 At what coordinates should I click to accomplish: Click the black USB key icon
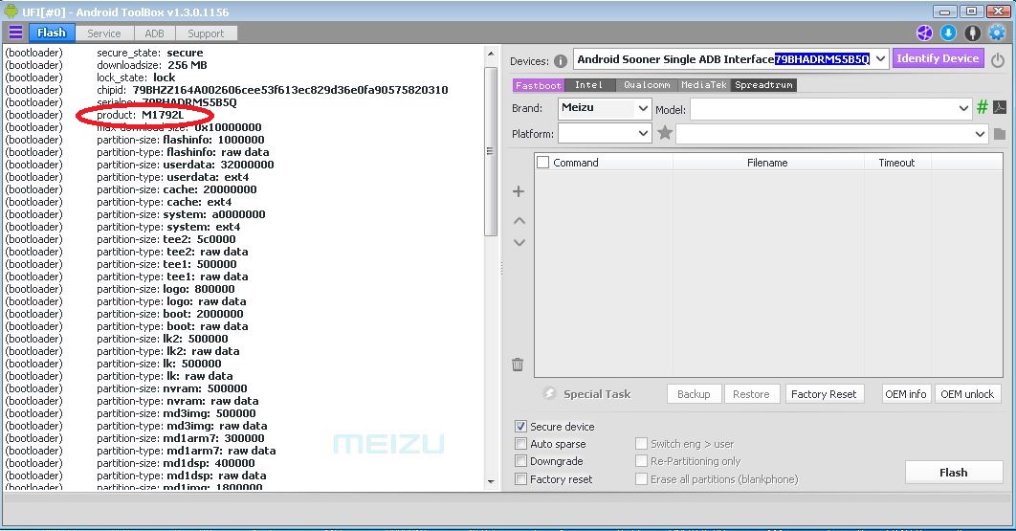[973, 33]
